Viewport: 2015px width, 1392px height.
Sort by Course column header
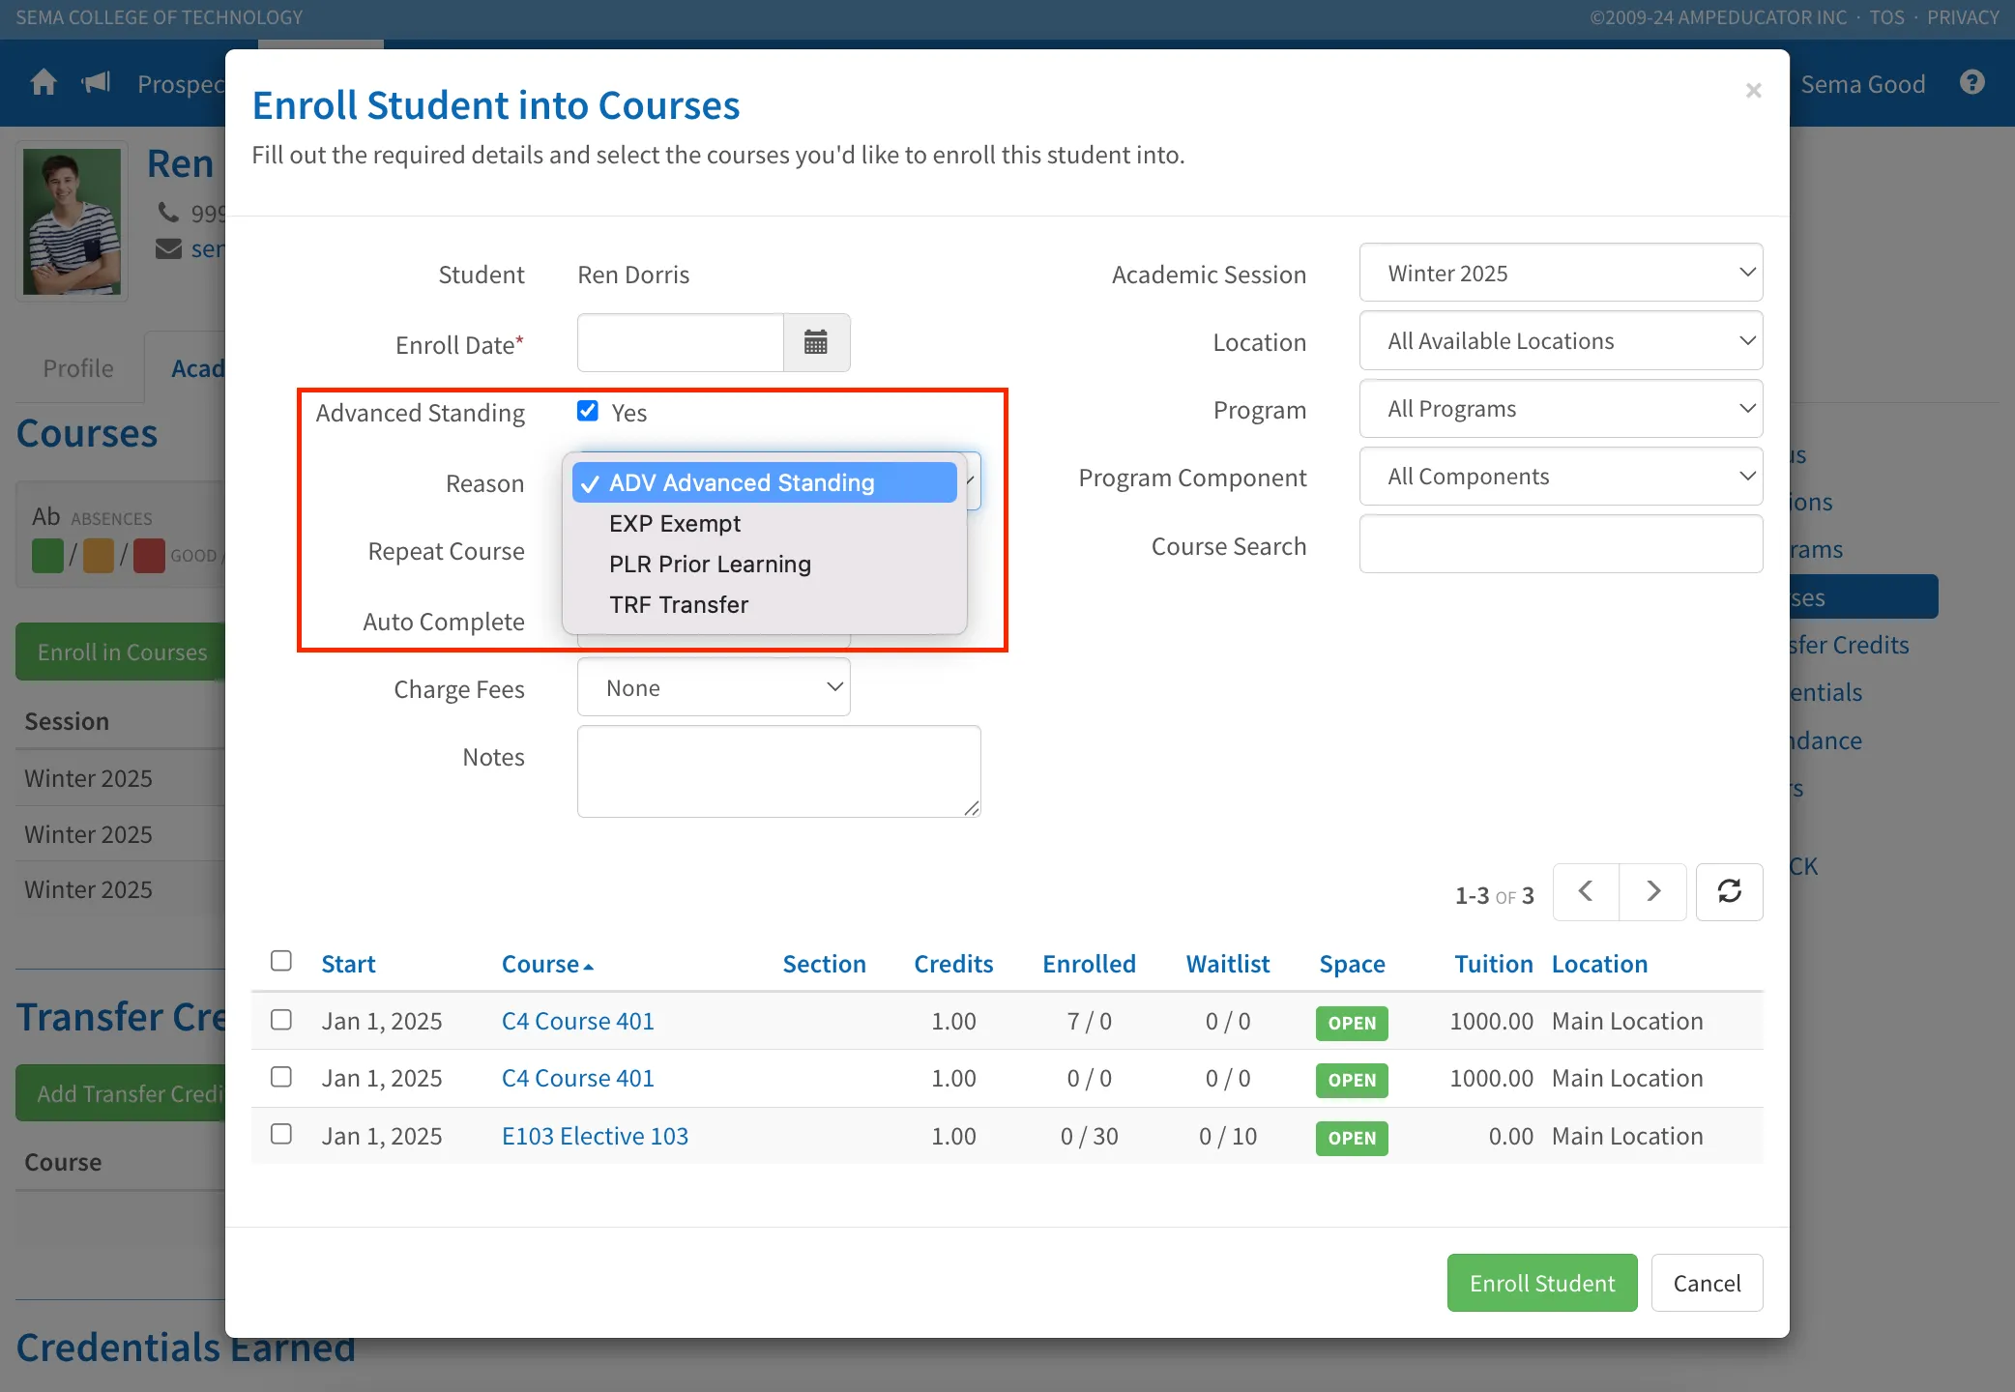point(547,964)
